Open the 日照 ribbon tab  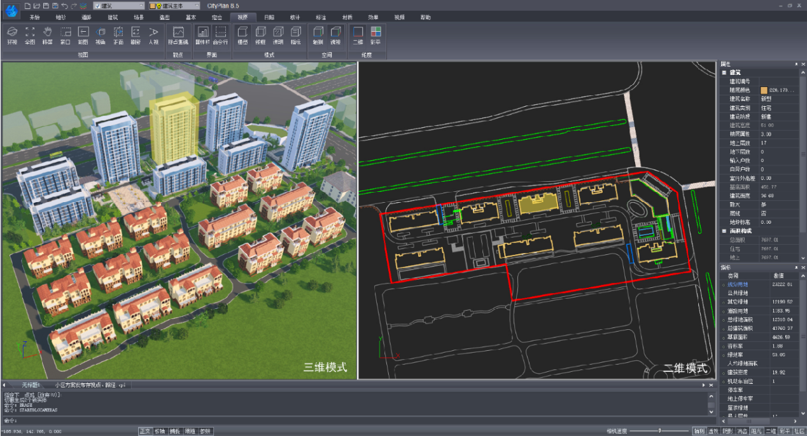pyautogui.click(x=269, y=17)
